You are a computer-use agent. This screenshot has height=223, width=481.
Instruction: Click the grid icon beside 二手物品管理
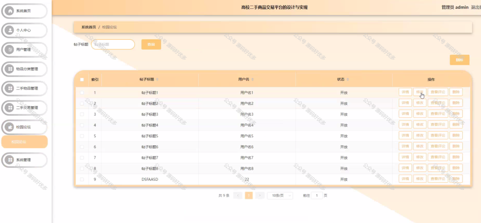(10, 89)
